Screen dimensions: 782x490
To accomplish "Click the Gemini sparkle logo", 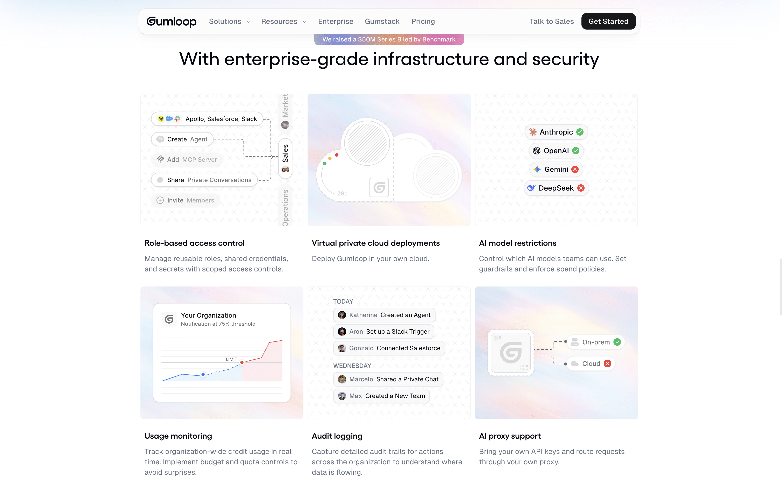I will coord(537,169).
